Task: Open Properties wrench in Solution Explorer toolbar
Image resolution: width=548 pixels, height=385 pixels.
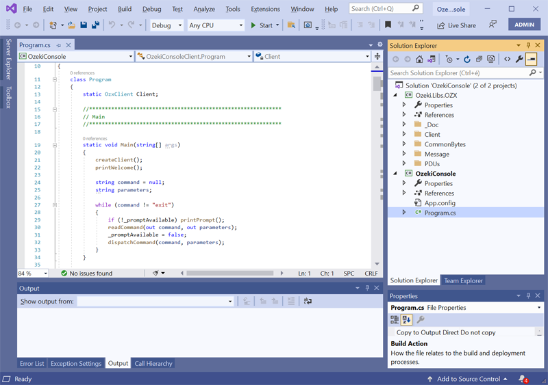Action: click(x=519, y=59)
